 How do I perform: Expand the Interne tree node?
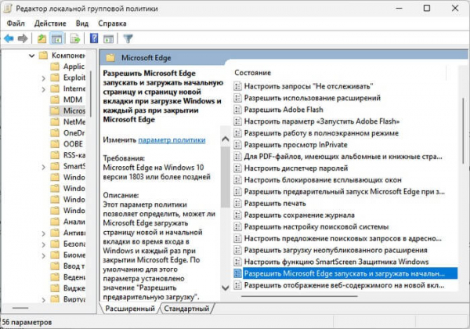(x=43, y=89)
